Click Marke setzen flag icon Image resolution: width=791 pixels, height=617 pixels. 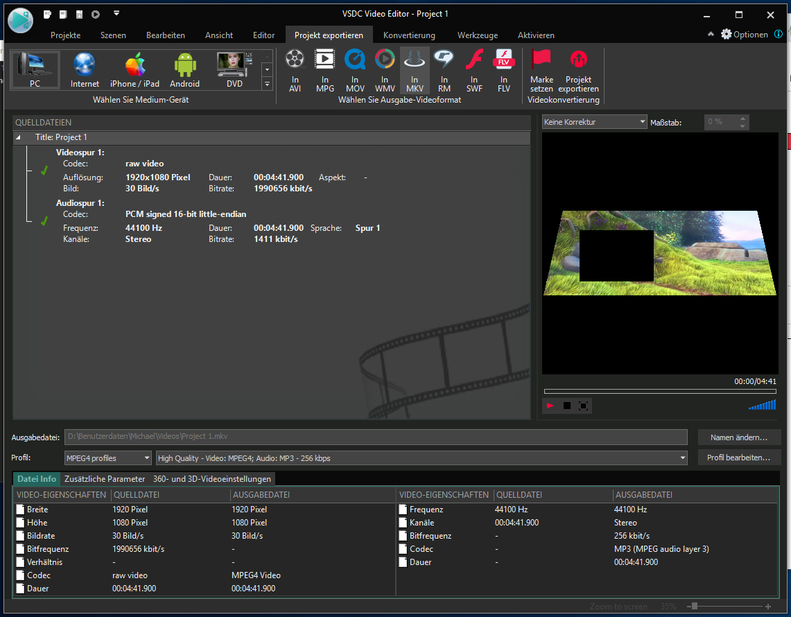coord(541,71)
